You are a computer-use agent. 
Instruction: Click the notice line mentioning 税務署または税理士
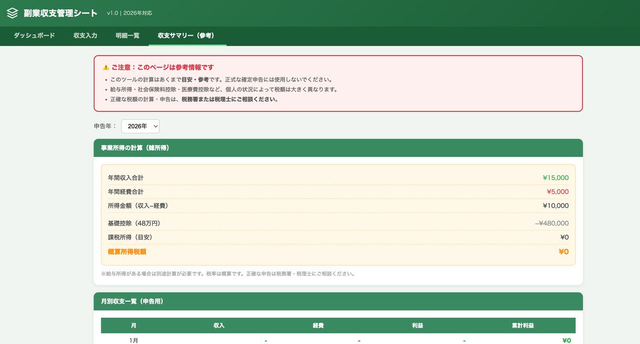(195, 99)
